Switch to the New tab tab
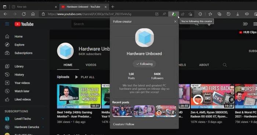 [34, 7]
